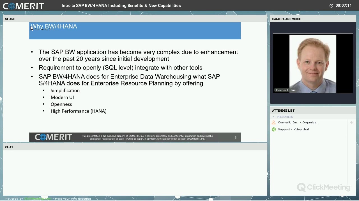Click the 'High Performance (HANA)' bullet
The height and width of the screenshot is (201, 359).
pos(79,111)
